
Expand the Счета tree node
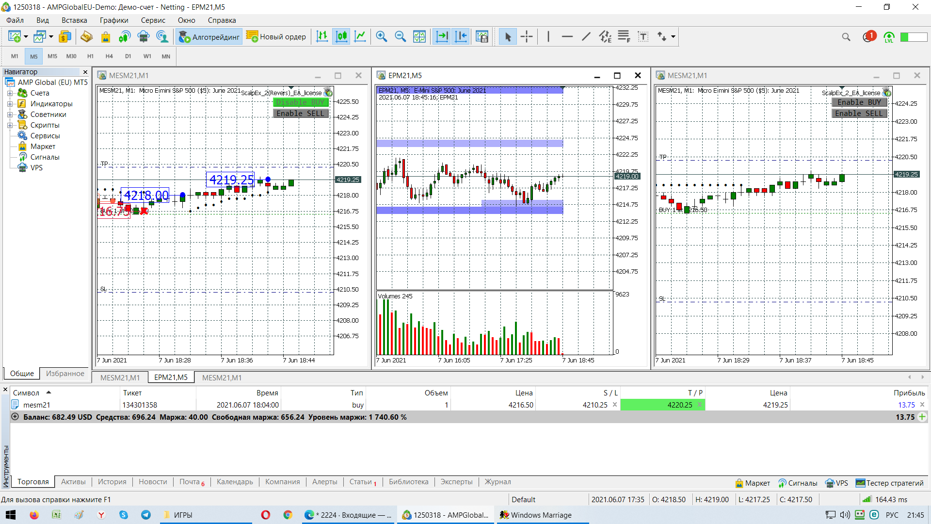(10, 93)
